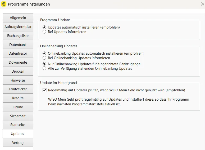Image resolution: width=205 pixels, height=150 pixels.
Task: Open the Datentresor settings tab
Action: click(x=18, y=53)
